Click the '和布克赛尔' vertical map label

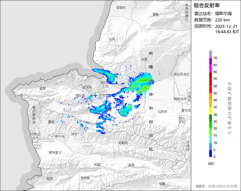187,13
